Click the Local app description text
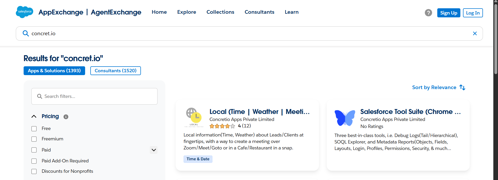This screenshot has width=498, height=180. [x=243, y=141]
